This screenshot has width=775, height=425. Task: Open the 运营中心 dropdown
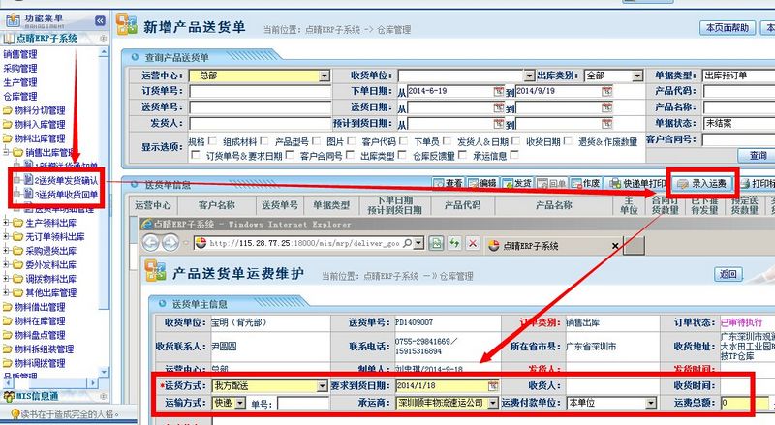click(323, 76)
